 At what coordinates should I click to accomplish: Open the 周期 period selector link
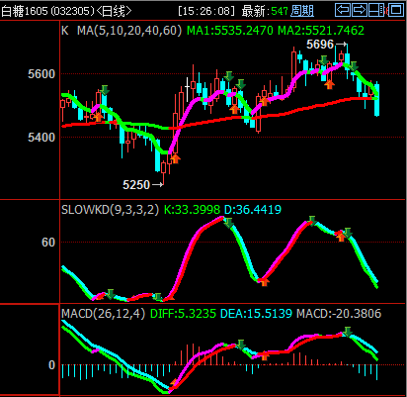tap(302, 11)
